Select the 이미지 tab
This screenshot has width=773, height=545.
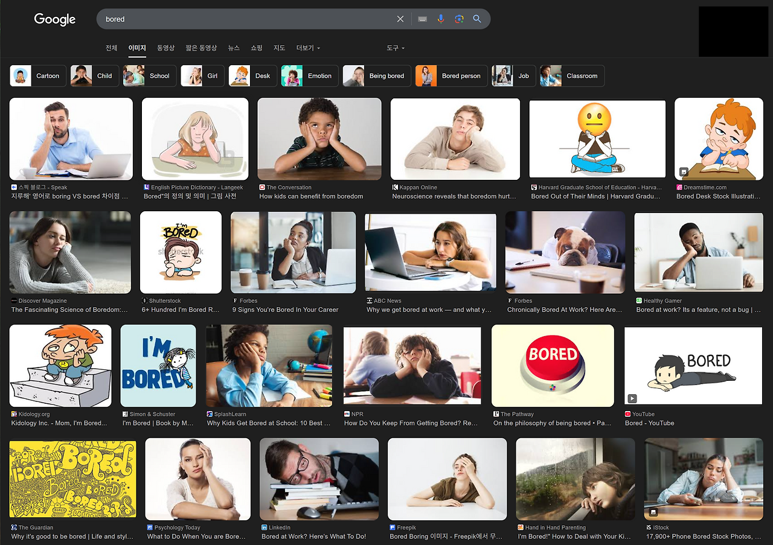click(137, 48)
